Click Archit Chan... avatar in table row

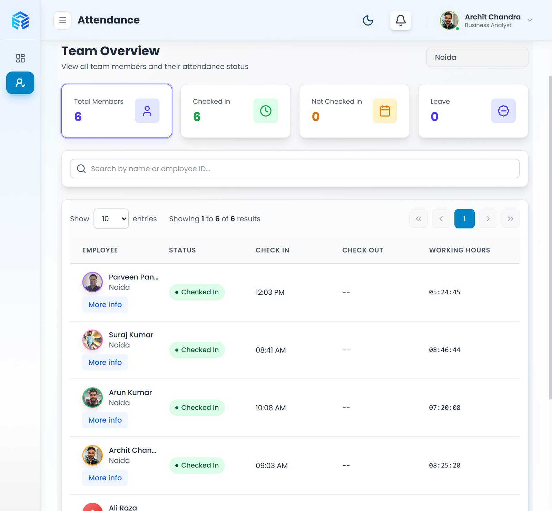[x=92, y=455]
